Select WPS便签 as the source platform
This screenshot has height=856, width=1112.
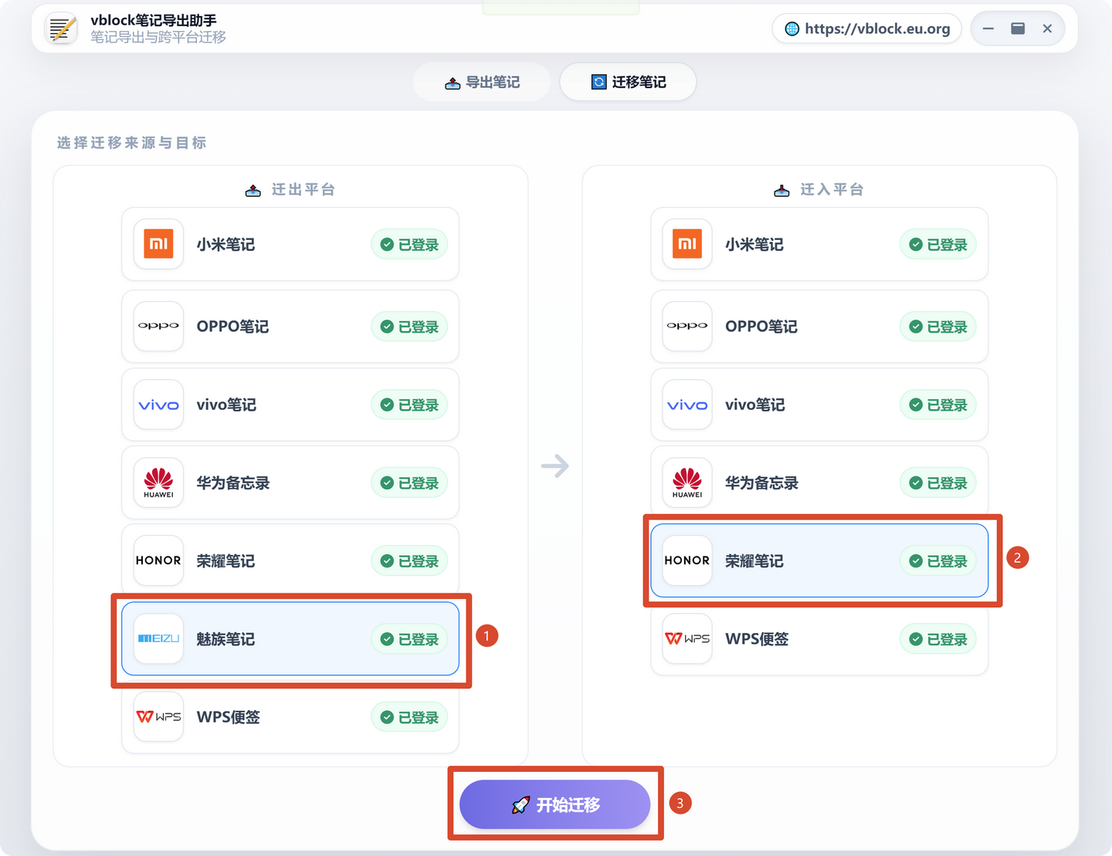pyautogui.click(x=290, y=717)
